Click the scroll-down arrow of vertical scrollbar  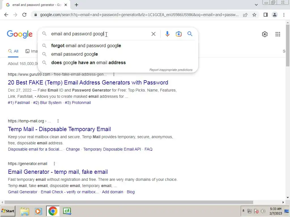[288, 198]
